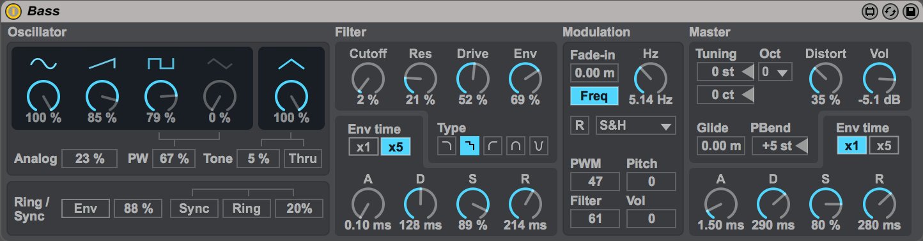This screenshot has height=241, width=923.
Task: Toggle the LFO Freq mode button
Action: 594,97
